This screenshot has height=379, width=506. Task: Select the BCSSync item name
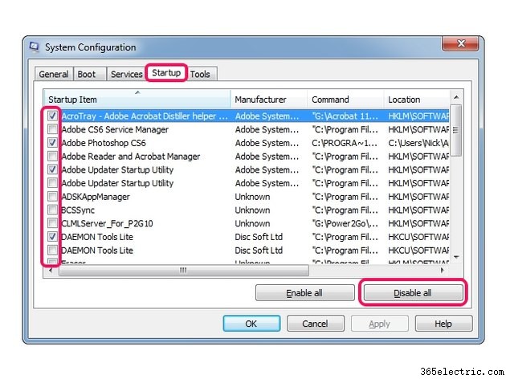coord(78,210)
